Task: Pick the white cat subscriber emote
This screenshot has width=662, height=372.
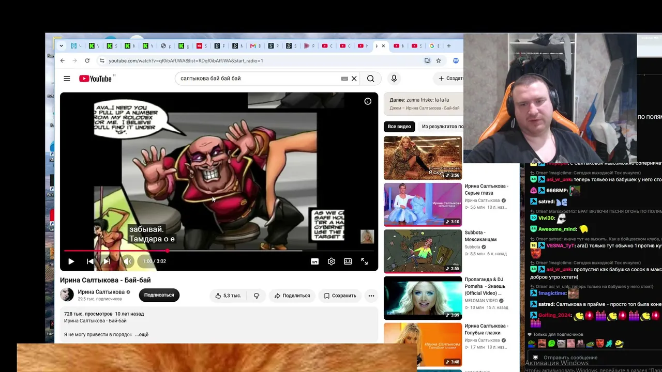Action: tap(561, 344)
